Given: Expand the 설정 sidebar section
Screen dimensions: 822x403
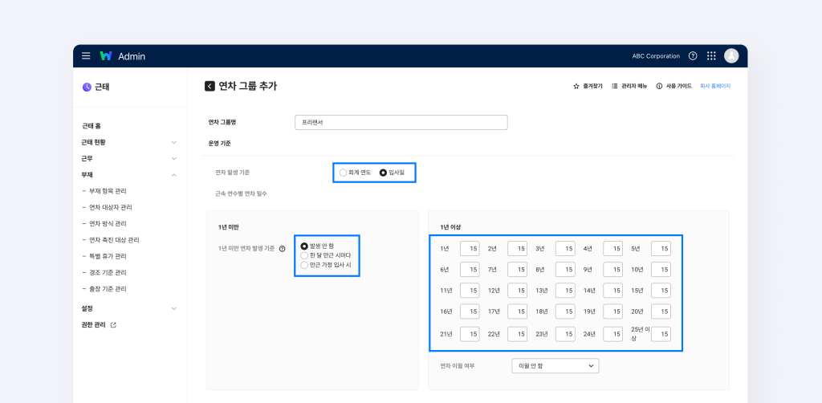Looking at the screenshot, I should point(174,308).
